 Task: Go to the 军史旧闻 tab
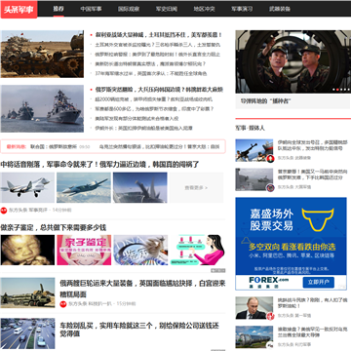(x=167, y=9)
